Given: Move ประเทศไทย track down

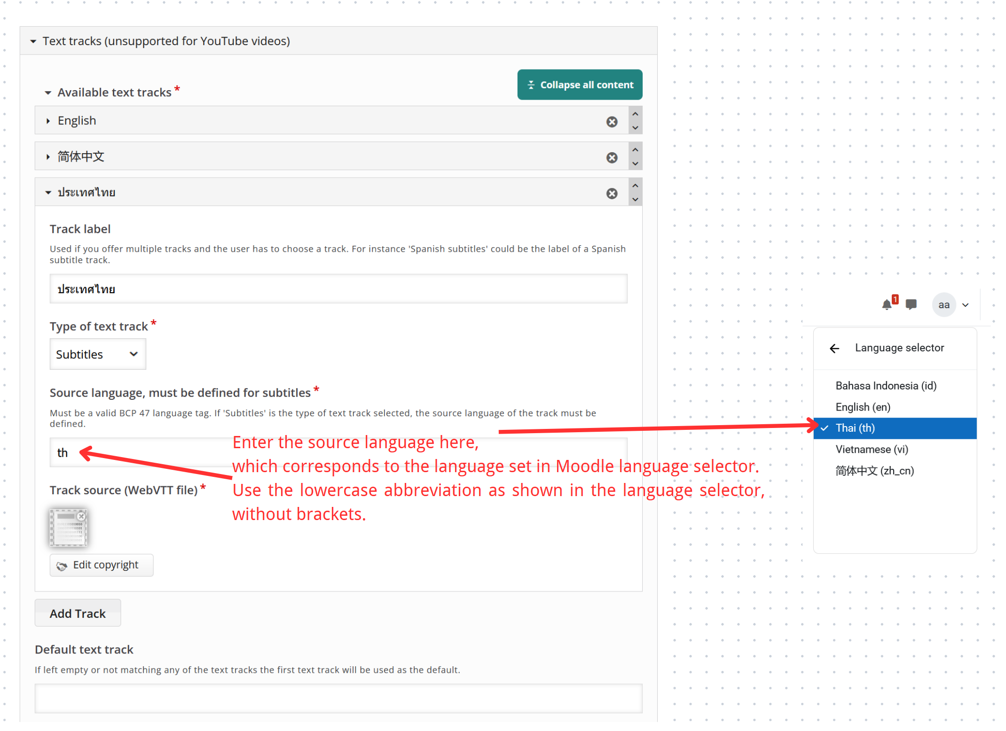Looking at the screenshot, I should [635, 199].
